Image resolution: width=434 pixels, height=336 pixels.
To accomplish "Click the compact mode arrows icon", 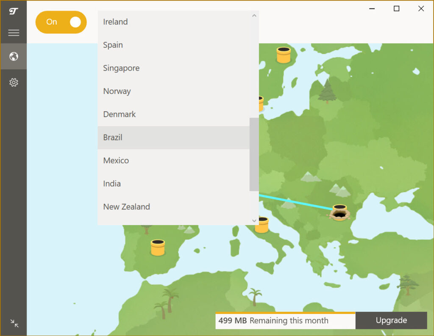I will tap(14, 323).
